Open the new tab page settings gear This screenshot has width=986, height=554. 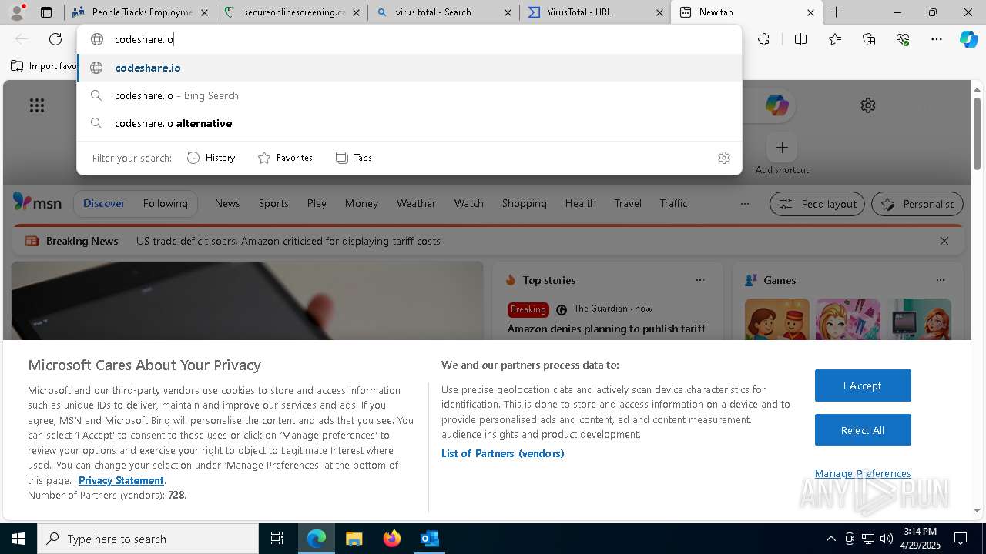click(x=868, y=105)
